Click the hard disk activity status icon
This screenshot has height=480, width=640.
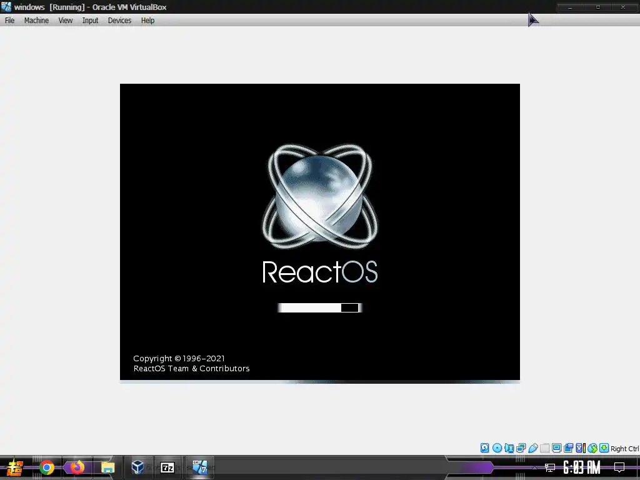[x=485, y=448]
